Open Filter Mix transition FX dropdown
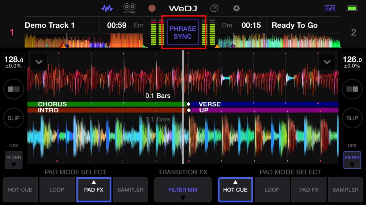 [x=183, y=190]
